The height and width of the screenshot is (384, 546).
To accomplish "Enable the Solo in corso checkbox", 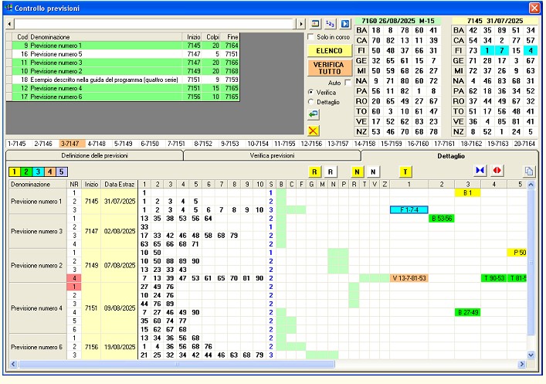I will (311, 37).
